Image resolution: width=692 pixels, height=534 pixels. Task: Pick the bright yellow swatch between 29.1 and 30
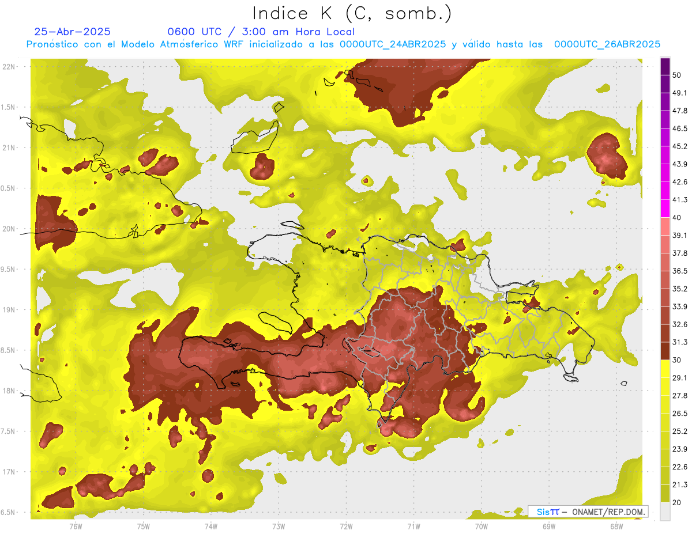(665, 369)
